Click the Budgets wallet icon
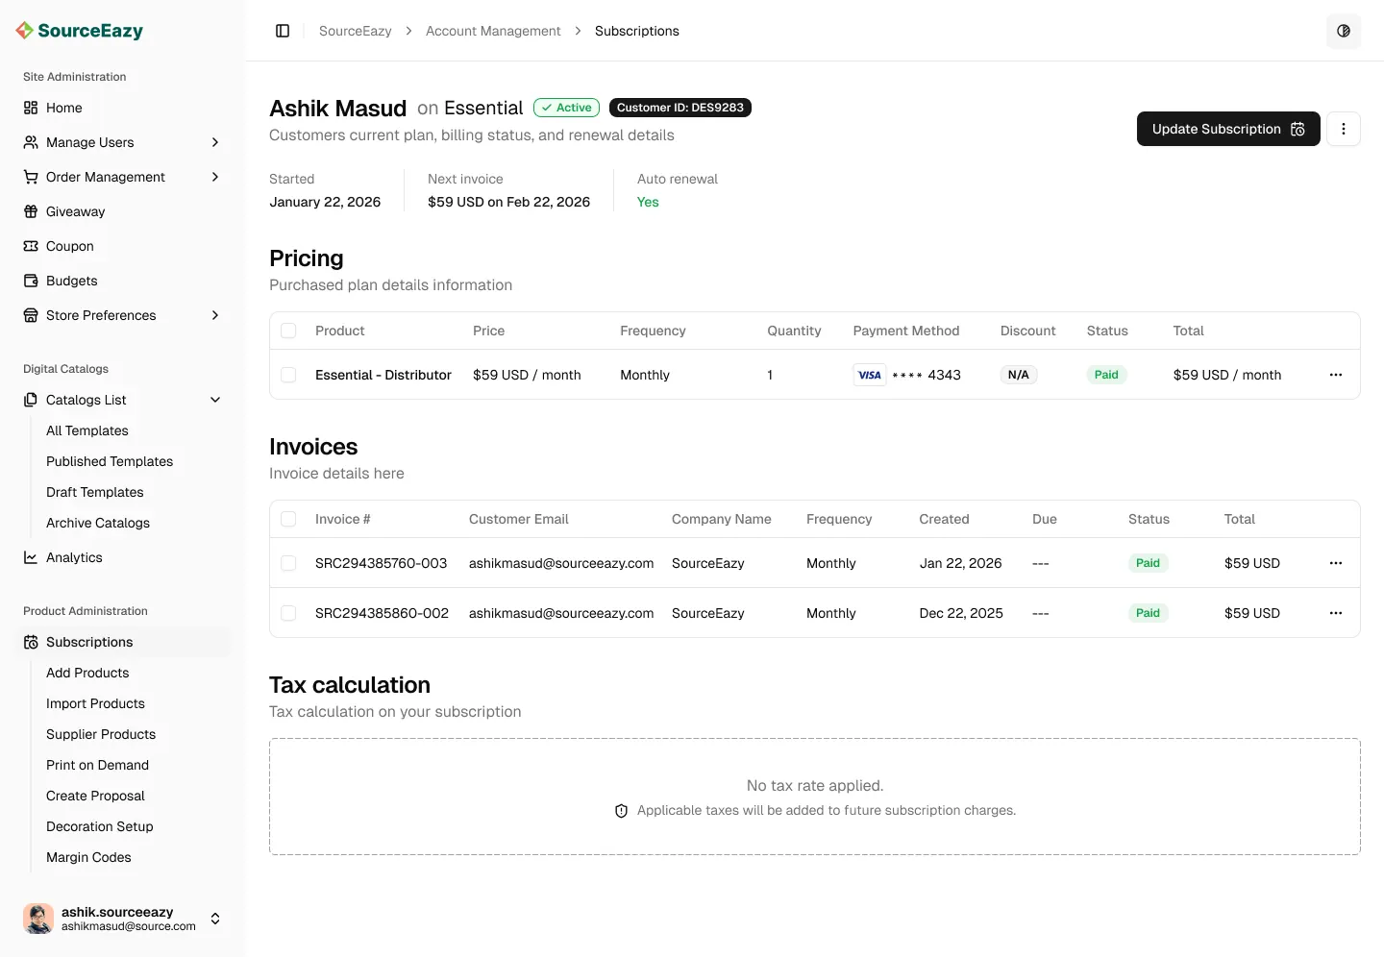The height and width of the screenshot is (957, 1384). 31,281
